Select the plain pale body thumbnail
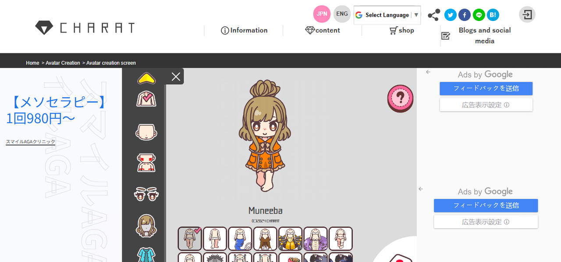The width and height of the screenshot is (561, 262). point(215,238)
